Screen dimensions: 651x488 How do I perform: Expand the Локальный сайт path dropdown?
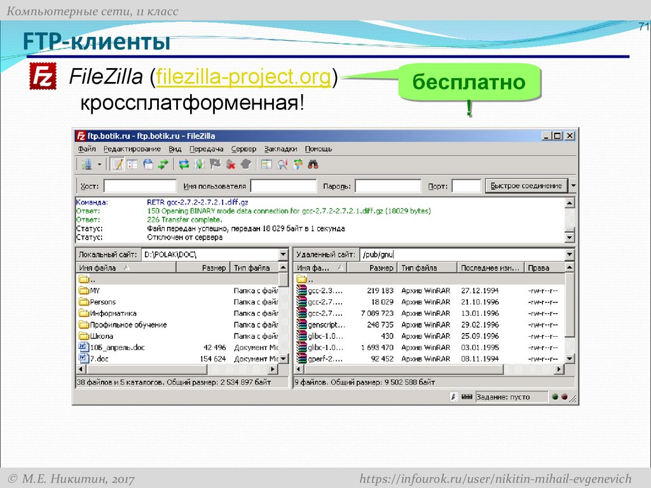[283, 254]
